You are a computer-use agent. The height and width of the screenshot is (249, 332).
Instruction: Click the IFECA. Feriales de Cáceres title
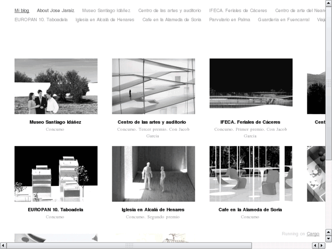[250, 122]
